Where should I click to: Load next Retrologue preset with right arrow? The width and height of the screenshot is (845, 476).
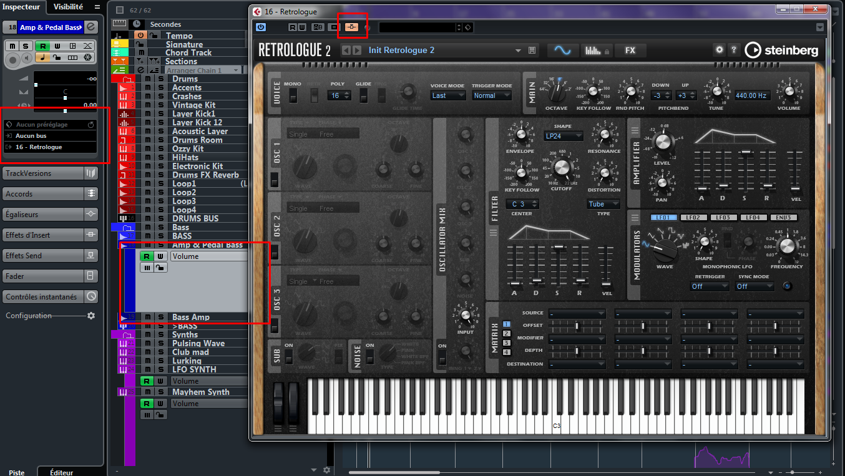coord(356,51)
